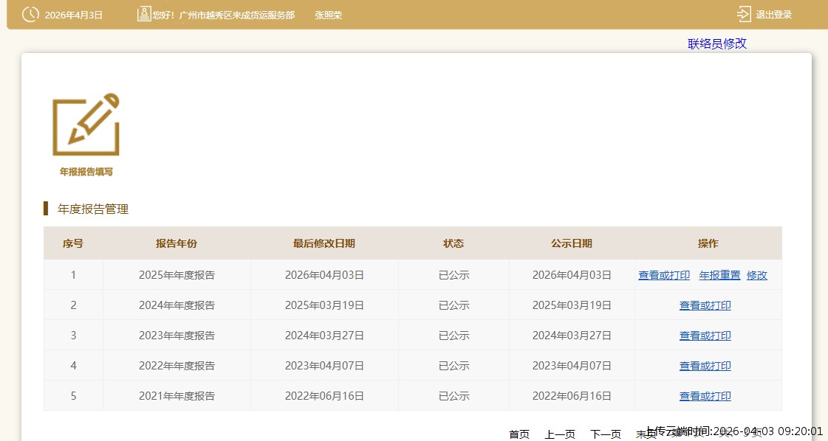Click the 报告年份 column header
The image size is (828, 441).
pos(177,243)
